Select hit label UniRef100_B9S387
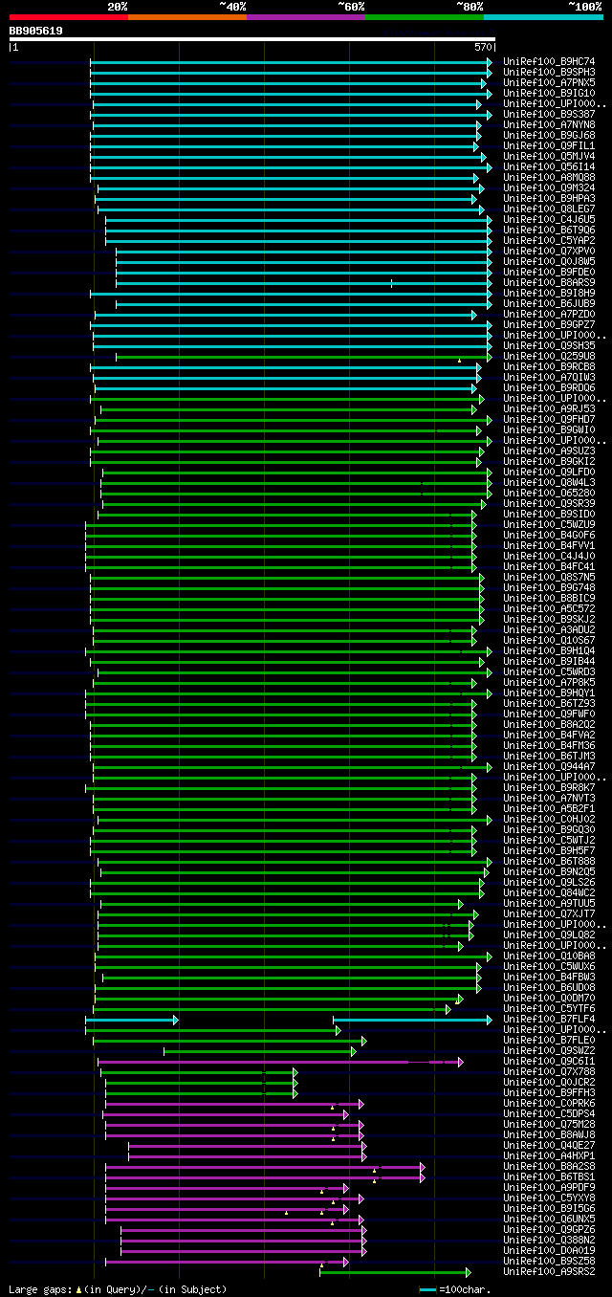The image size is (612, 1297). [549, 115]
